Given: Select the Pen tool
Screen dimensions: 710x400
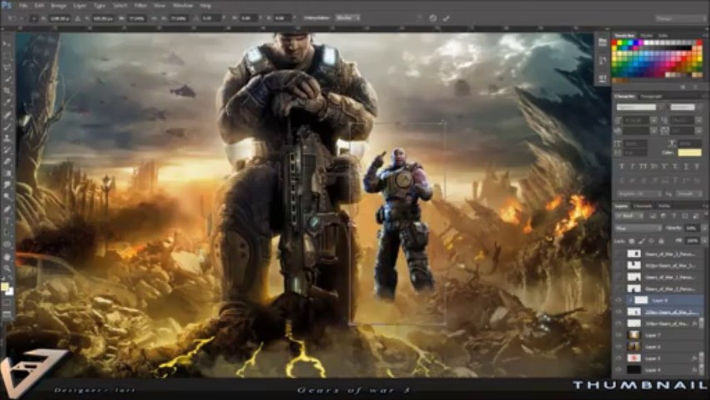Looking at the screenshot, I should [x=8, y=209].
